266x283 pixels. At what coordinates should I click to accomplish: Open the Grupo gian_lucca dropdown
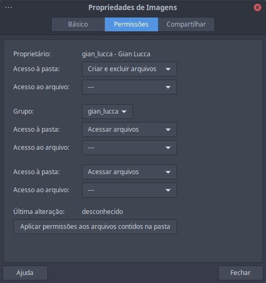point(107,112)
